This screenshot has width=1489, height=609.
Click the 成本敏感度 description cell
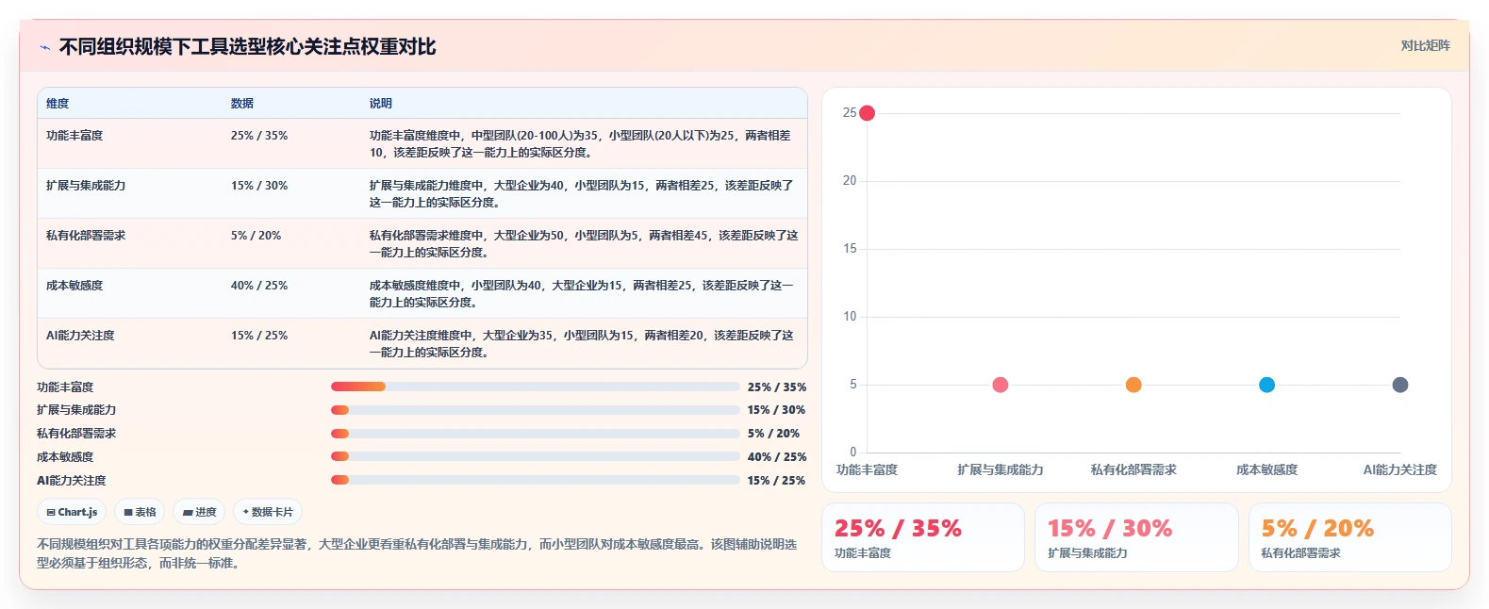tap(582, 294)
